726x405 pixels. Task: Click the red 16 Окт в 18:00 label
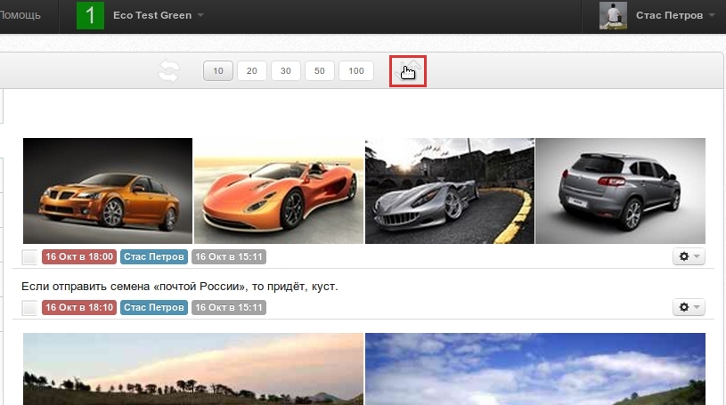pyautogui.click(x=79, y=256)
